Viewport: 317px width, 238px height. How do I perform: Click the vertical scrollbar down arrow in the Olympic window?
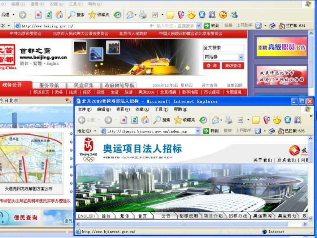pyautogui.click(x=310, y=218)
